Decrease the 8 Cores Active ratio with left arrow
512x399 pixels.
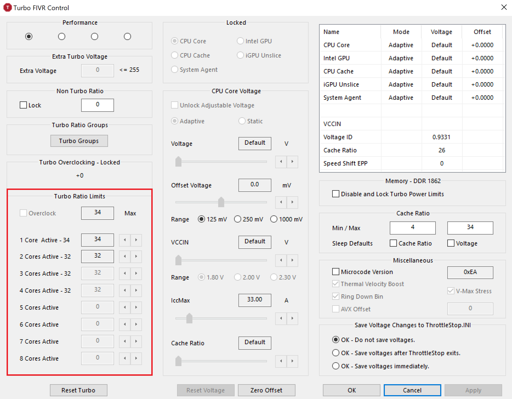coord(125,358)
